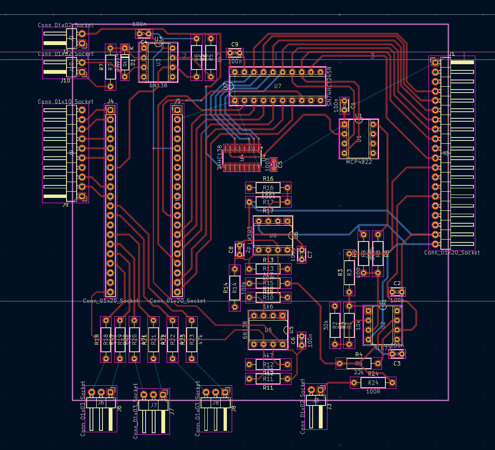Click resistor R24 100R footprint
The width and height of the screenshot is (495, 450).
coord(373,383)
